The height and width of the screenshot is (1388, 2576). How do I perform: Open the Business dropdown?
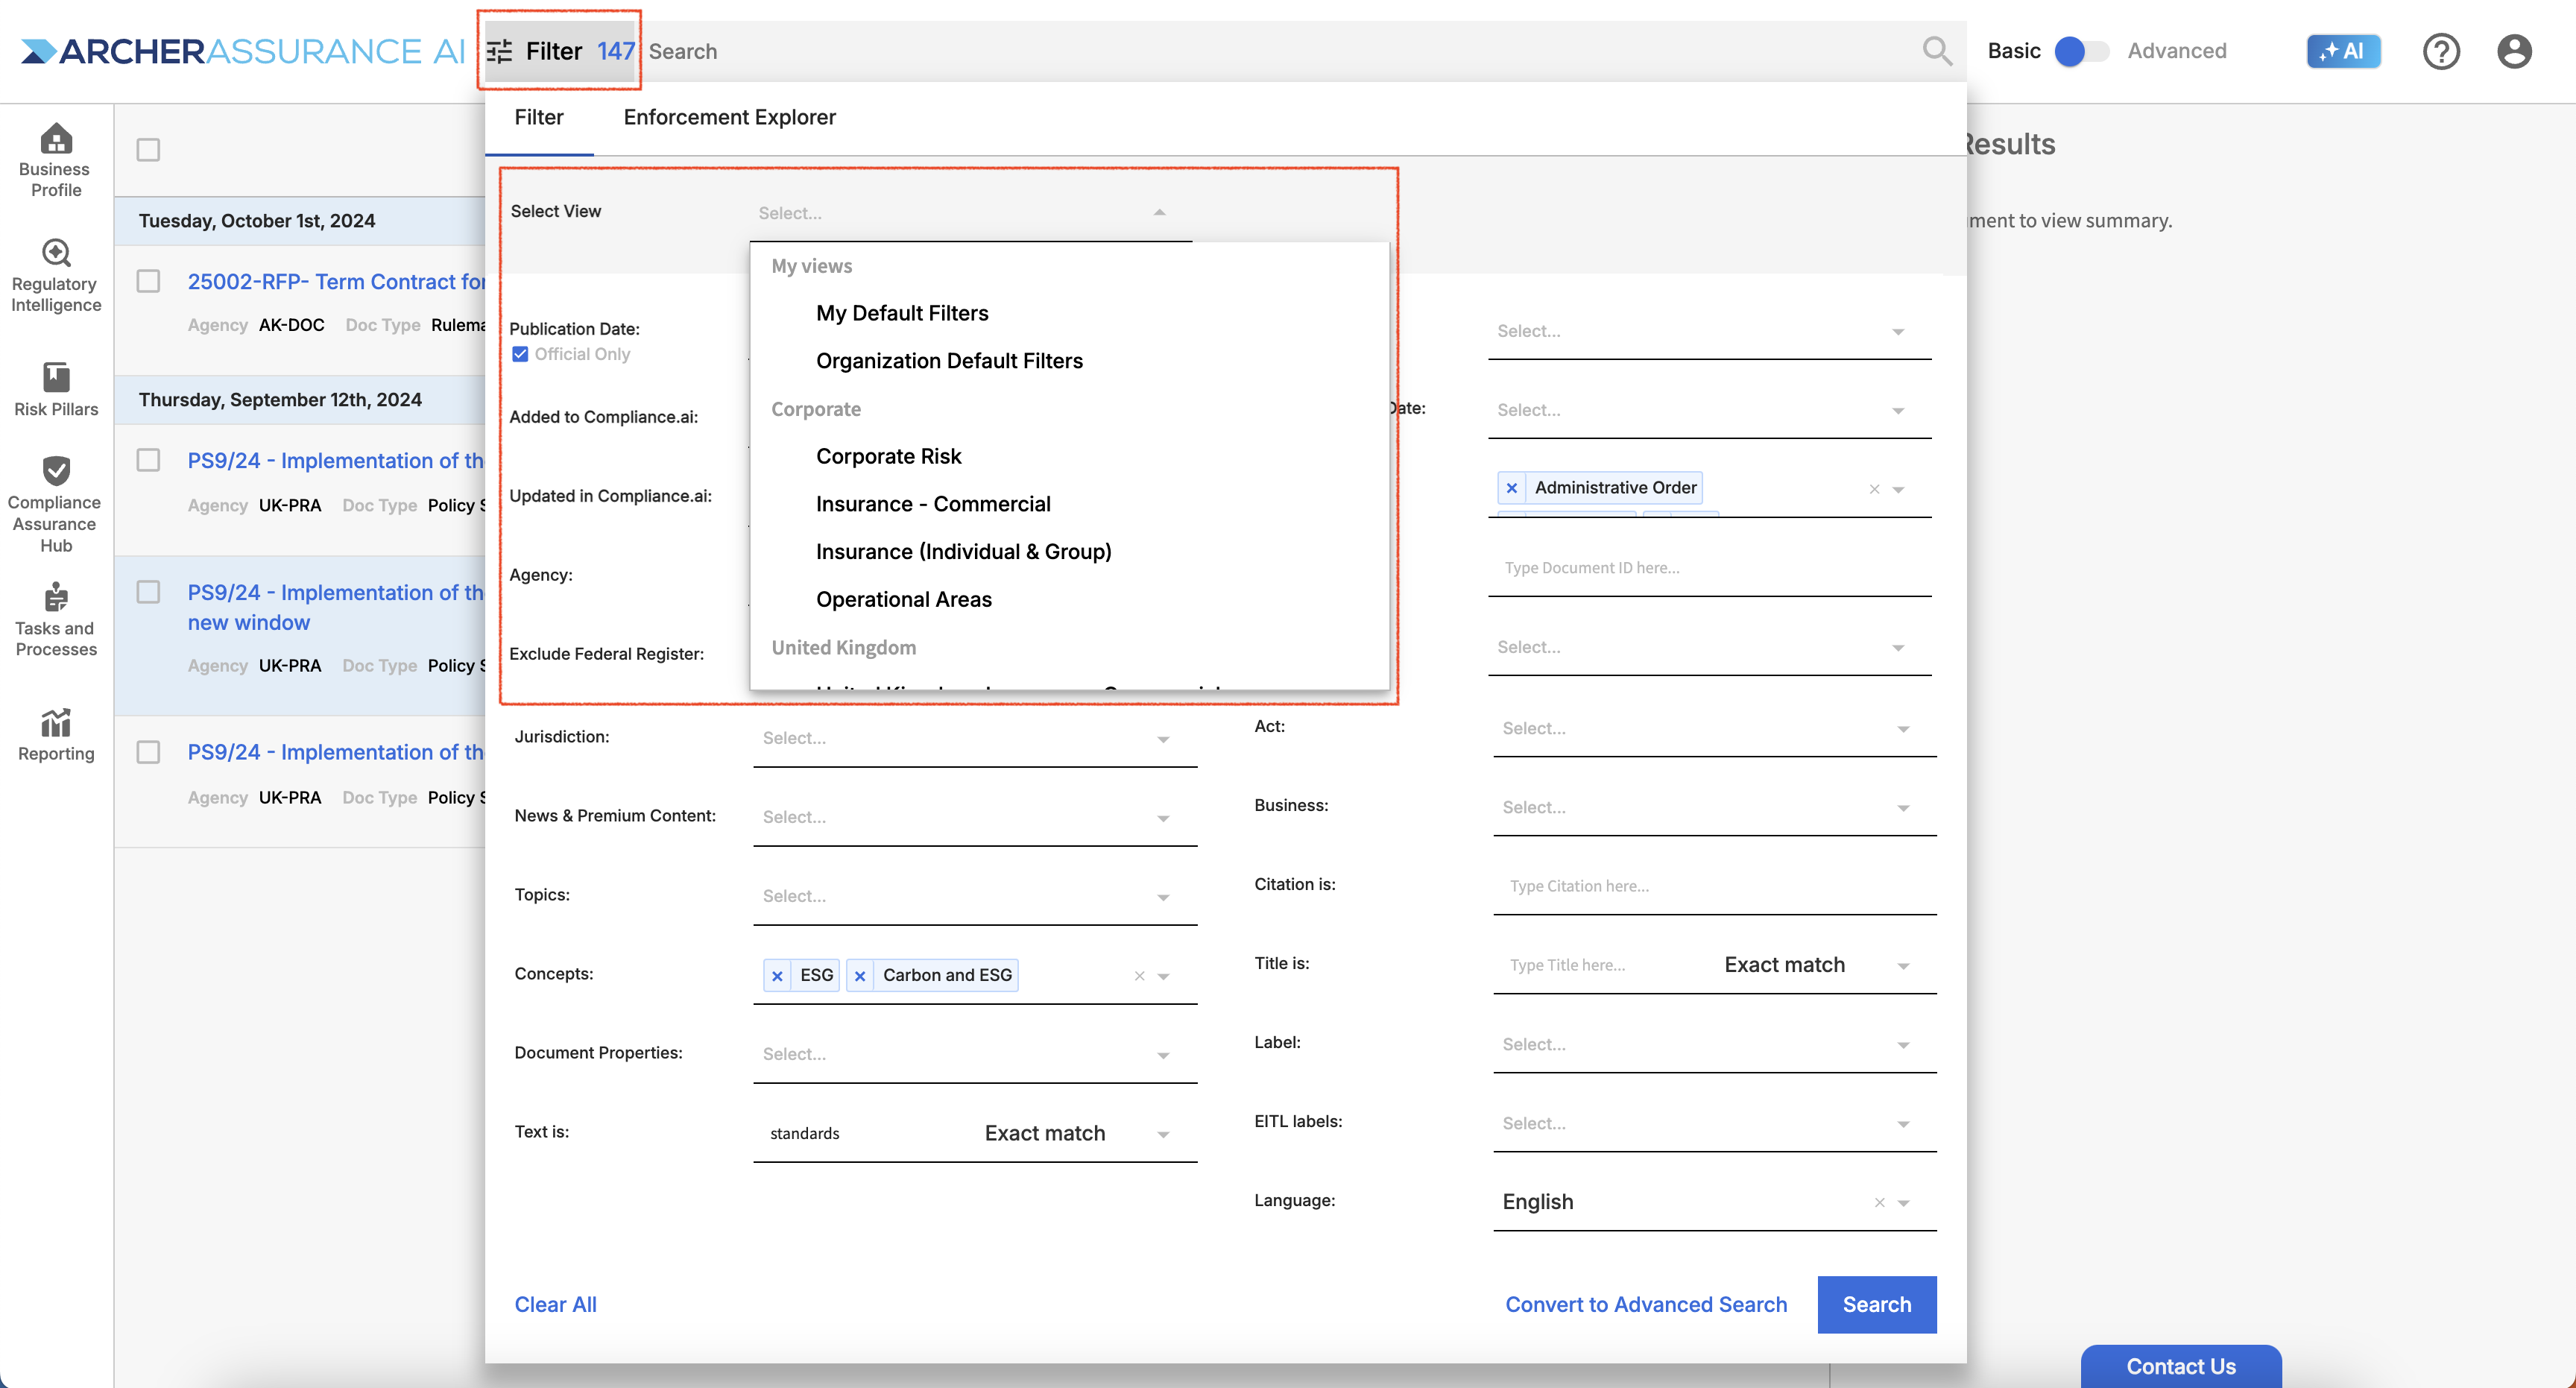coord(1715,808)
